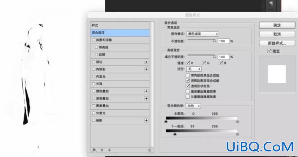This screenshot has height=157, width=298.
Task: Click the 本图层 black point slider handle
Action: 166,121
